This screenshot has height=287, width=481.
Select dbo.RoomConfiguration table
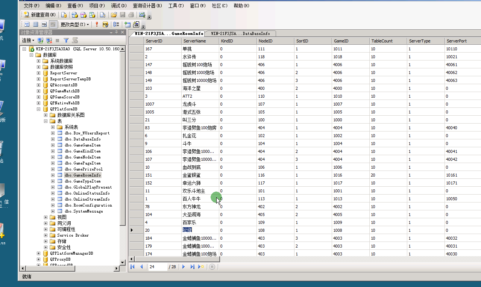(88, 205)
